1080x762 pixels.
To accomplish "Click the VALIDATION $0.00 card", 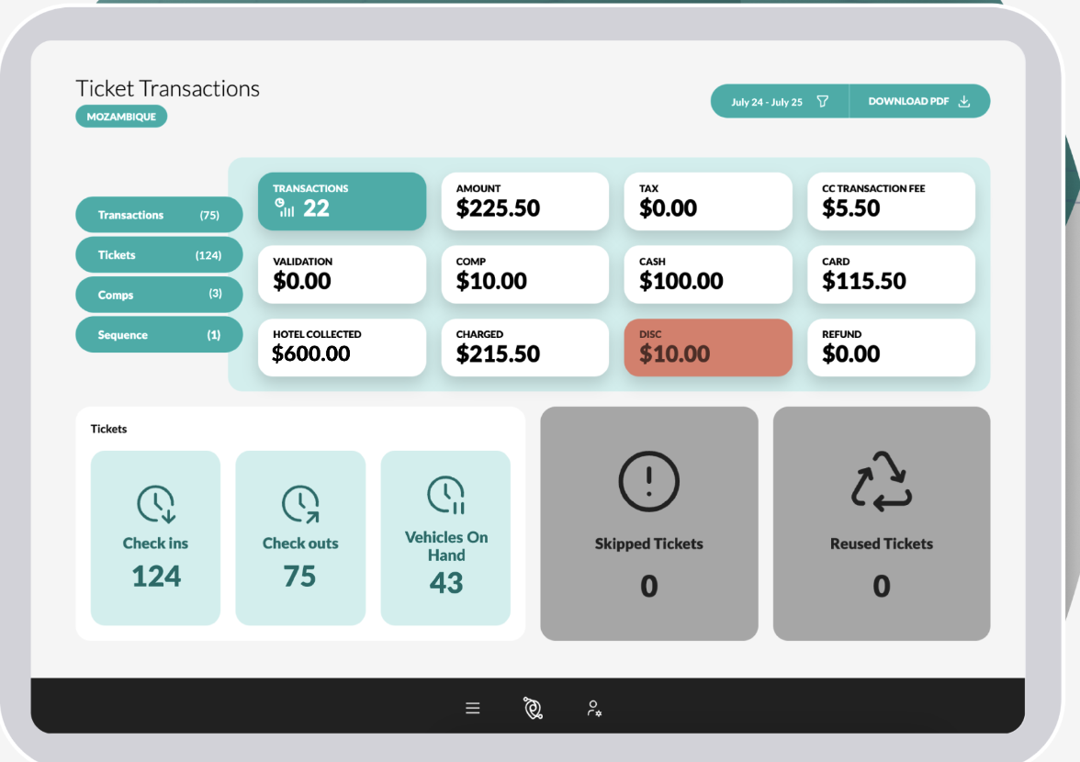I will (343, 275).
